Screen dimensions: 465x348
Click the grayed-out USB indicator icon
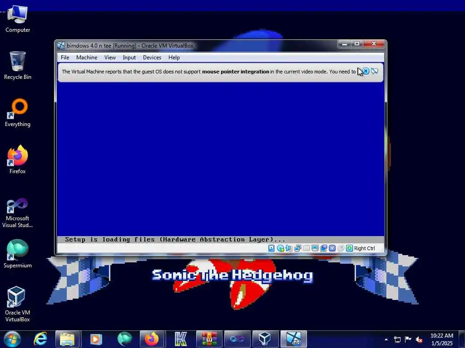point(306,248)
